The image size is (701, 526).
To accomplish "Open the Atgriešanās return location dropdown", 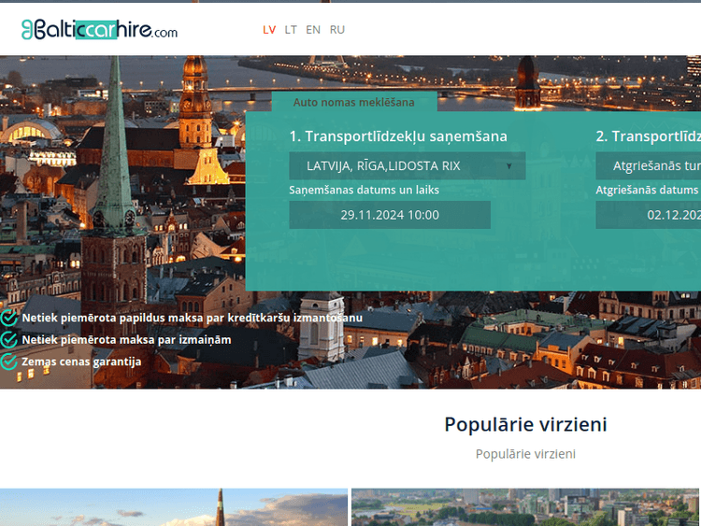I will 649,165.
